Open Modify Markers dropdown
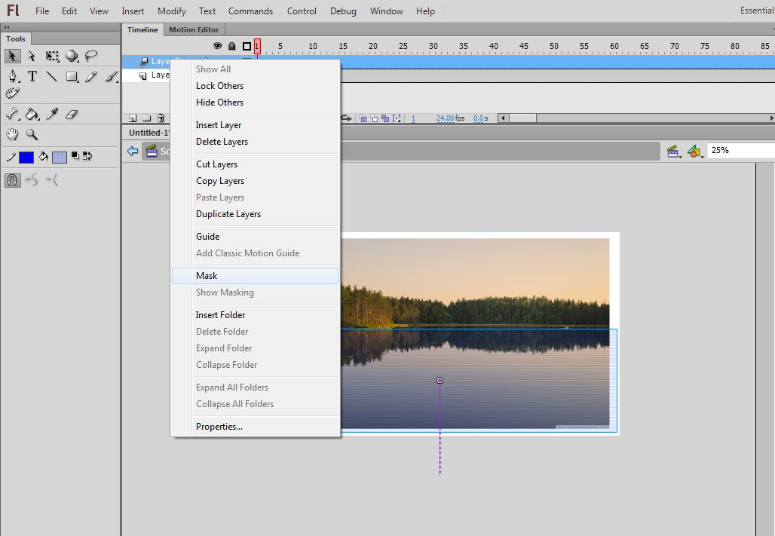Screen dimensions: 775x536 pyautogui.click(x=397, y=118)
